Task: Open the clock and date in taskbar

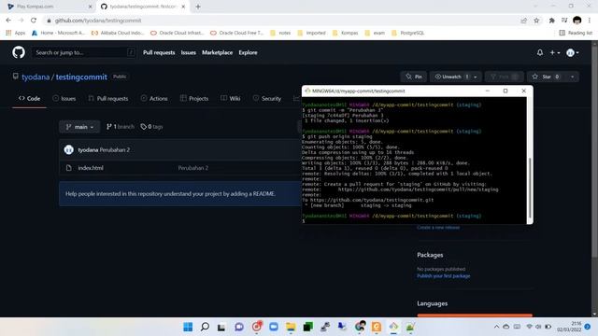Action: 569,327
